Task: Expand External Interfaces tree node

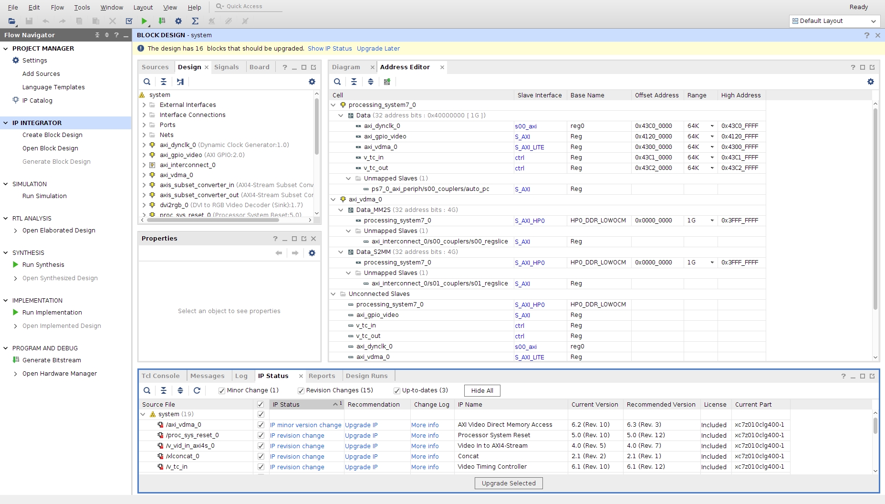Action: 144,105
